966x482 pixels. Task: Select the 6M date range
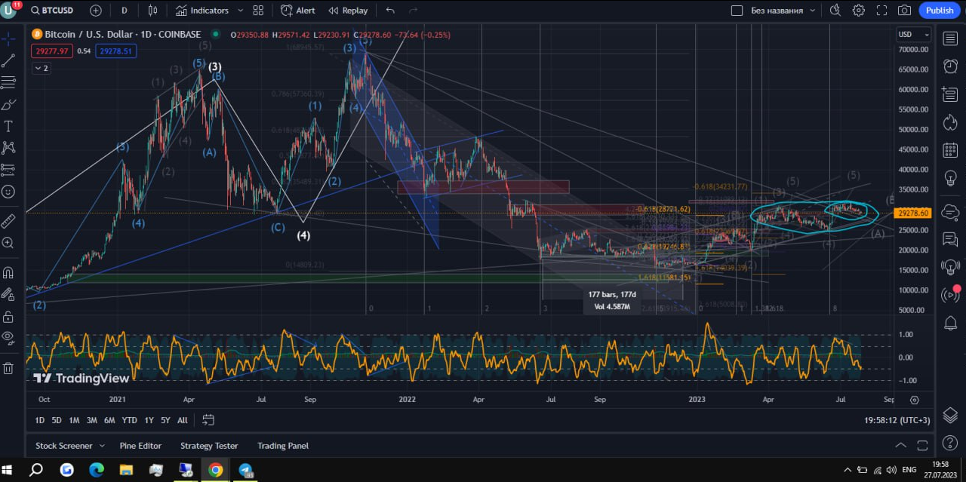coord(109,420)
